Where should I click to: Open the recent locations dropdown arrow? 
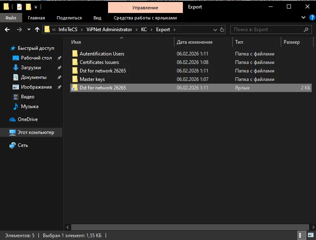click(29, 30)
